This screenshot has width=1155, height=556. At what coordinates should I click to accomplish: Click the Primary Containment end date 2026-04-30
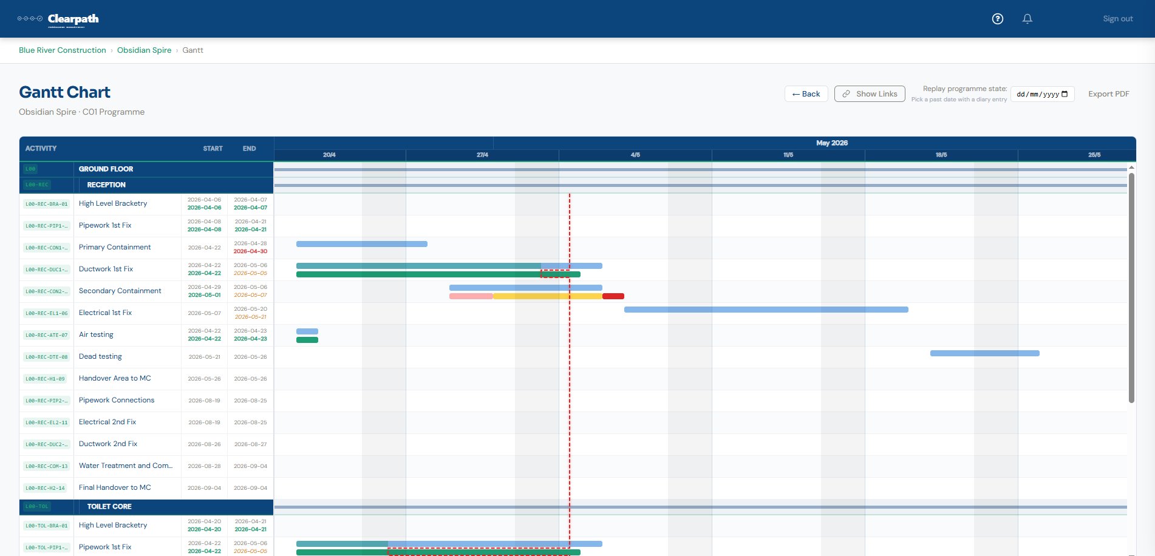[x=250, y=251]
